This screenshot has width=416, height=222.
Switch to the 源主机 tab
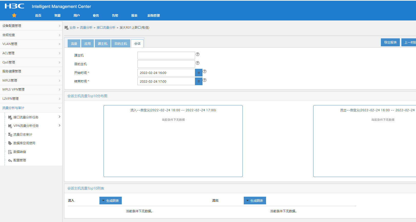click(103, 43)
